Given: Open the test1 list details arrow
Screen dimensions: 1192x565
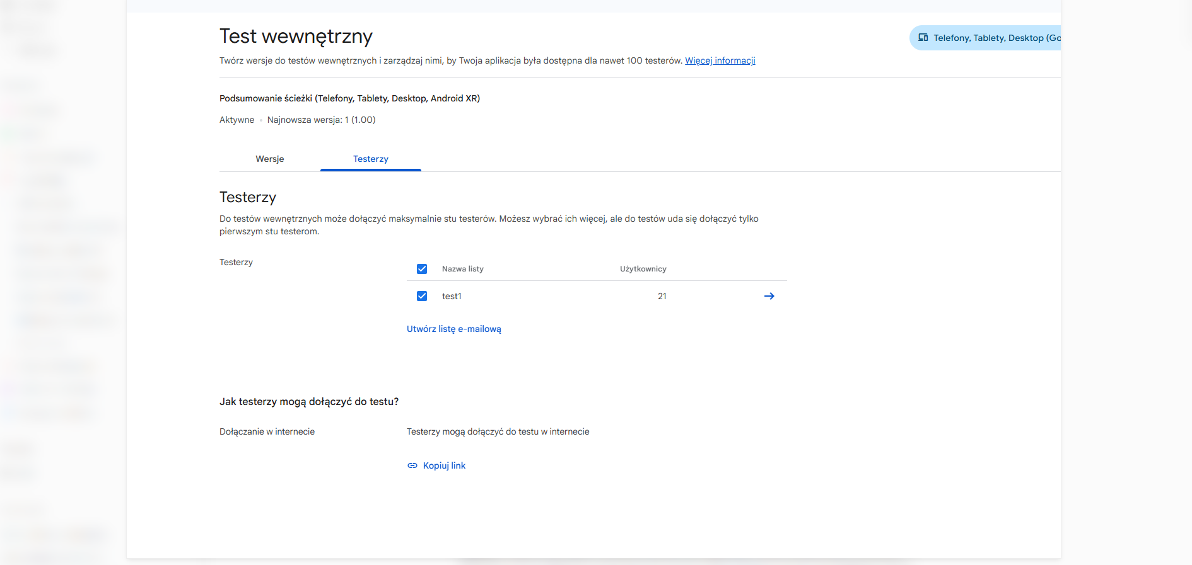Looking at the screenshot, I should pyautogui.click(x=769, y=296).
